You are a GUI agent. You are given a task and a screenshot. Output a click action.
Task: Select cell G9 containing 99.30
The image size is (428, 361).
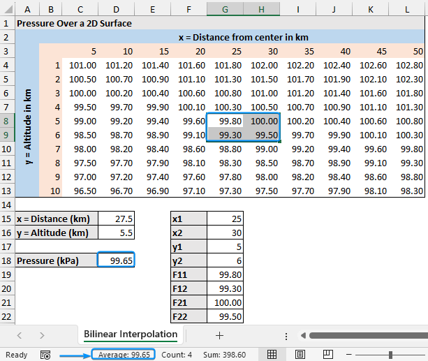click(x=225, y=135)
